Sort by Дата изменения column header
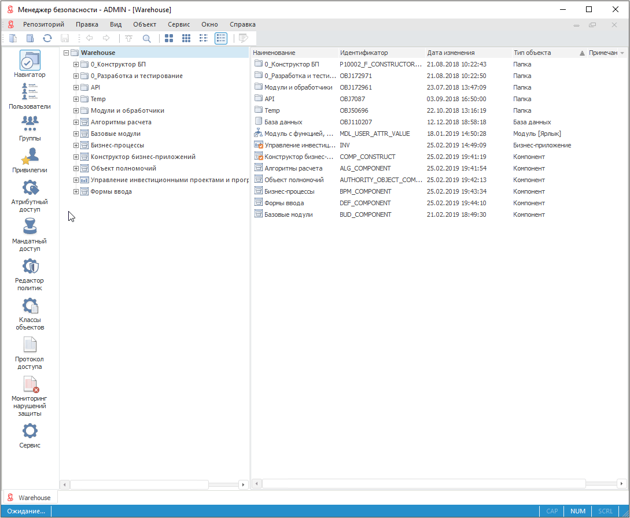Screen dimensions: 630x518 pos(469,53)
